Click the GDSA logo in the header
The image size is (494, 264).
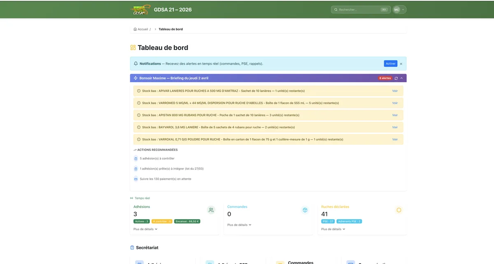(140, 9)
